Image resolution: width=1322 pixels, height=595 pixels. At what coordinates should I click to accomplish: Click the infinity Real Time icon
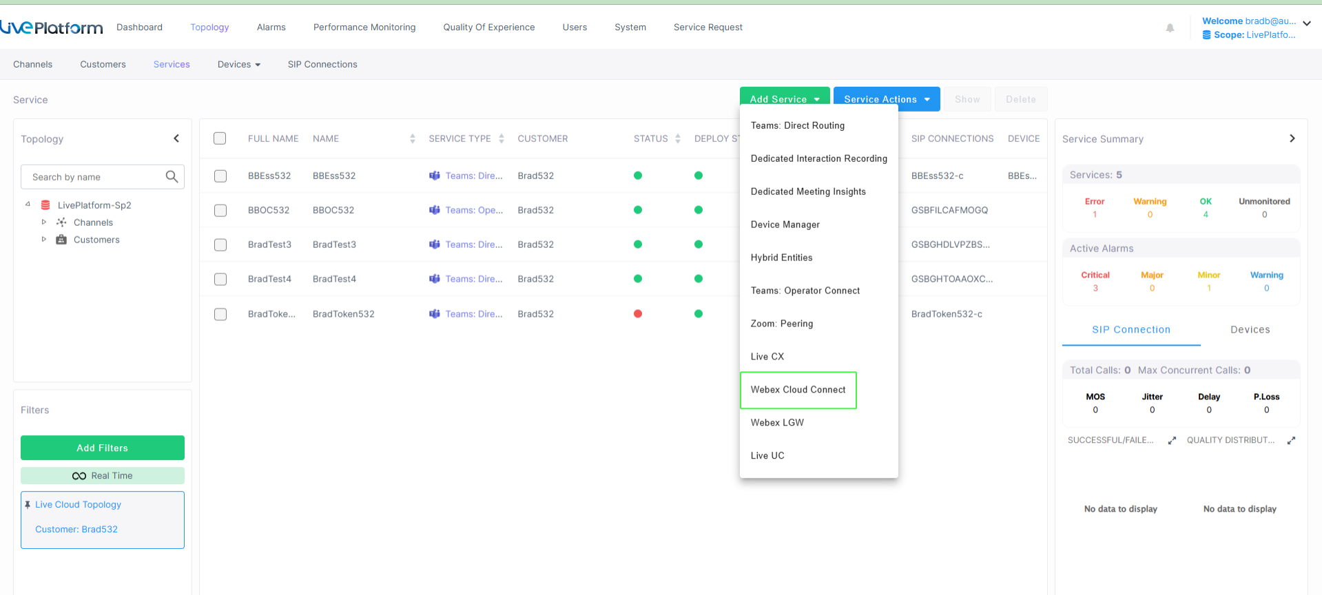[x=79, y=476]
